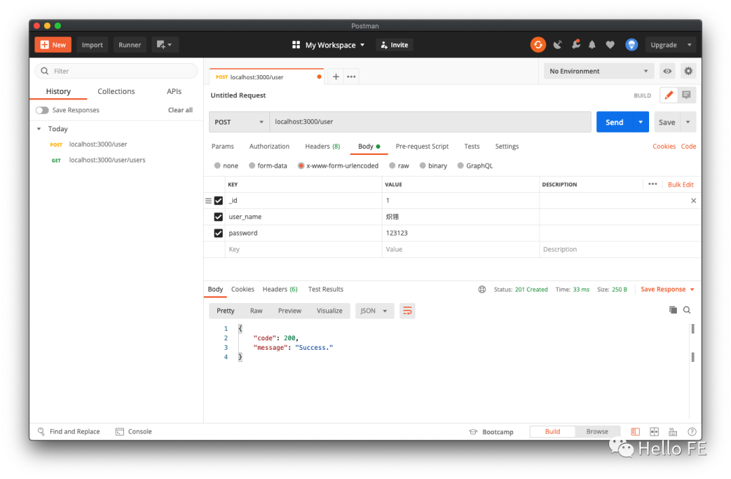Click the history Filter search field
This screenshot has height=479, width=731.
coord(116,71)
